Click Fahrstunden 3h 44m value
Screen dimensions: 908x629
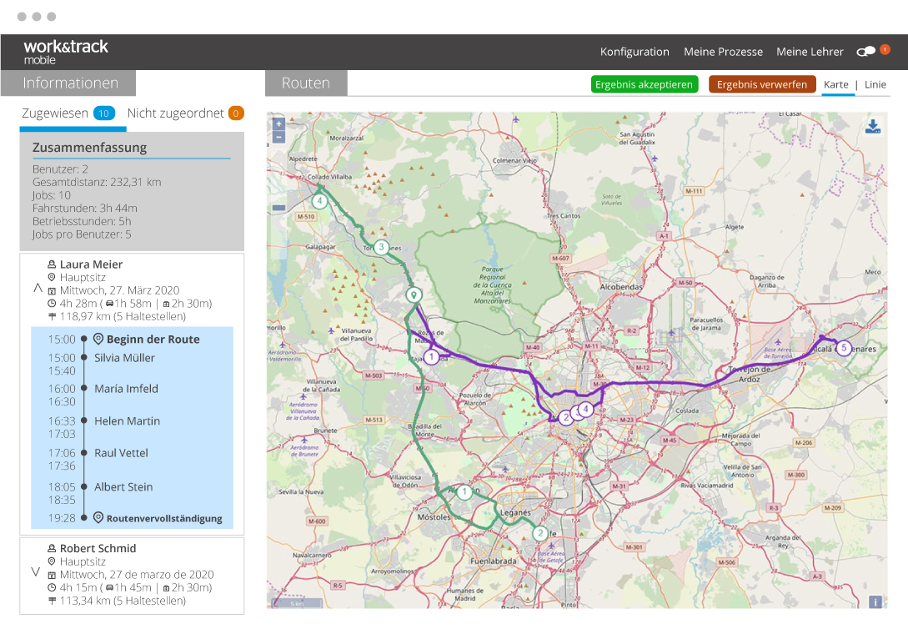(84, 208)
